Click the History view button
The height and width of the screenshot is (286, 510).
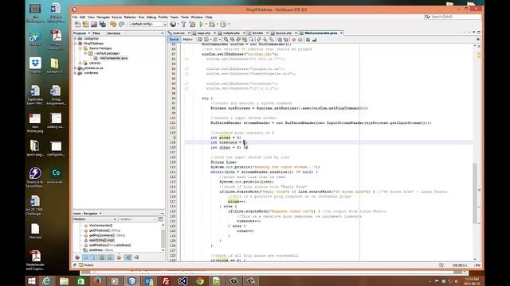tap(188, 40)
